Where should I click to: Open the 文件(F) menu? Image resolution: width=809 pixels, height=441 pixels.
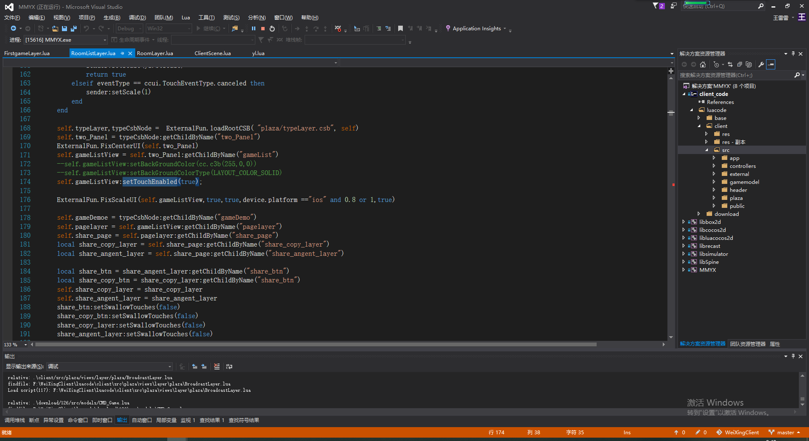pyautogui.click(x=12, y=18)
